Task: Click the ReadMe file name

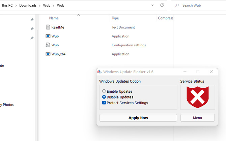Action: click(x=58, y=27)
